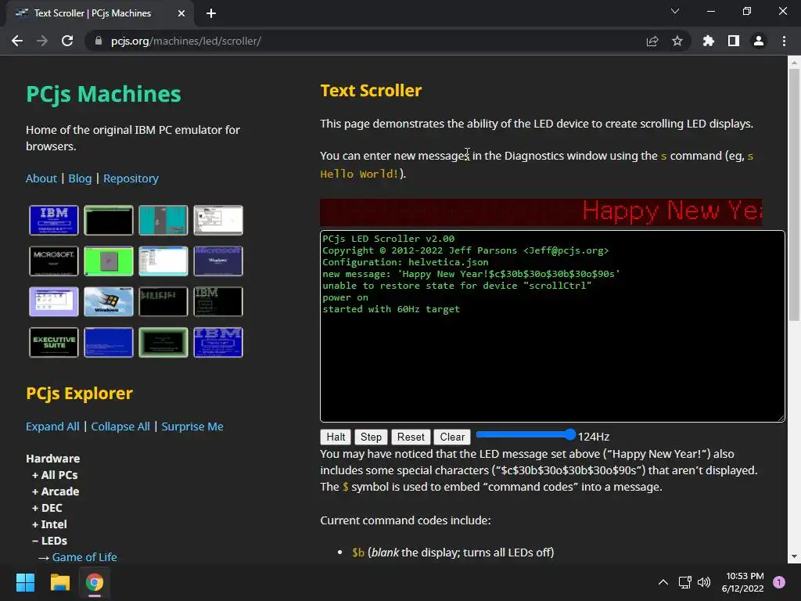The width and height of the screenshot is (801, 601).
Task: Open the Repository link
Action: [131, 178]
